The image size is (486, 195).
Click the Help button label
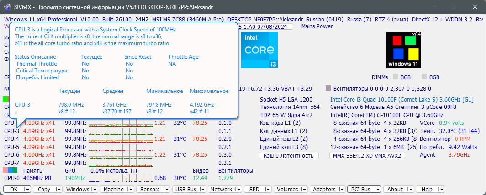(427, 190)
